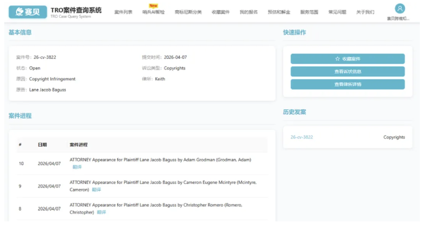Open the 哨兵AI智检 nav item
The height and width of the screenshot is (230, 429).
tap(153, 12)
